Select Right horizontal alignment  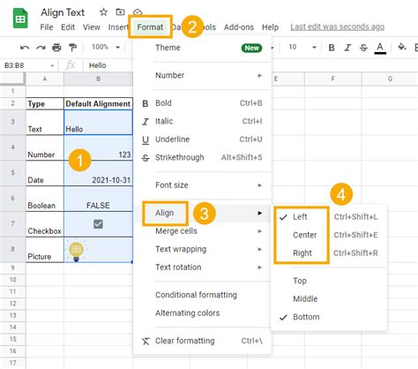pos(329,253)
